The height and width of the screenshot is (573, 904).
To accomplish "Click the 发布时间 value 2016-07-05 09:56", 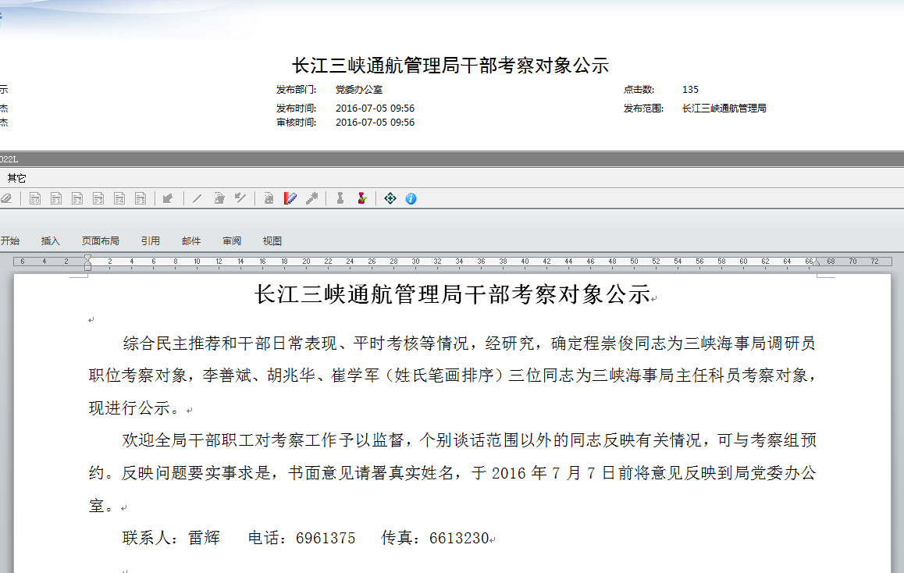I will [375, 109].
